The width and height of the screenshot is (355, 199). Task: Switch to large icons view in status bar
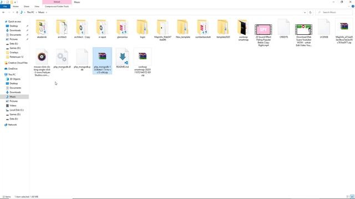pyautogui.click(x=352, y=197)
